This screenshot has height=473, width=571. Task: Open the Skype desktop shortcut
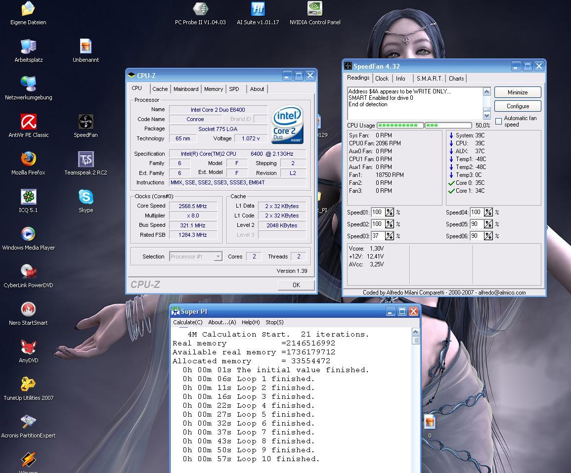coord(86,197)
